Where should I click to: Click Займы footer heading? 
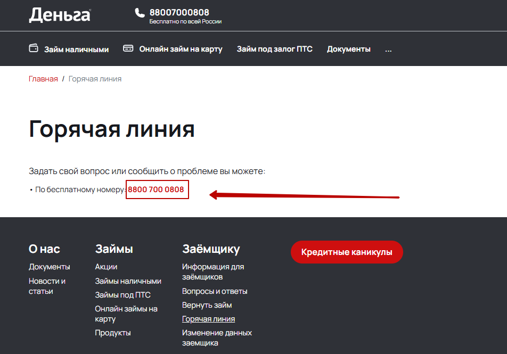pos(114,249)
